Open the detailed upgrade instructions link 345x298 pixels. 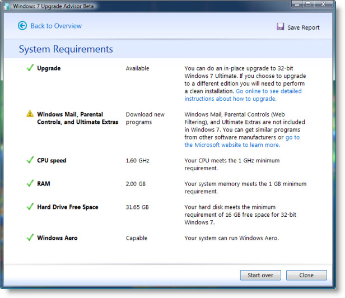click(x=243, y=95)
